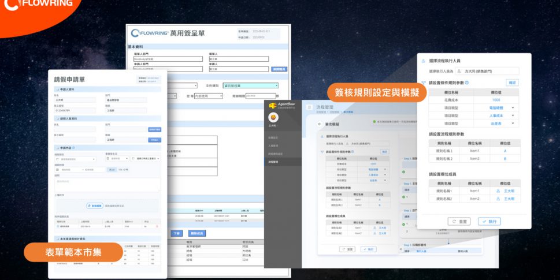Click info icon beside 申請內容 on leave form
Viewport: 560px width, 280px height.
click(x=73, y=148)
